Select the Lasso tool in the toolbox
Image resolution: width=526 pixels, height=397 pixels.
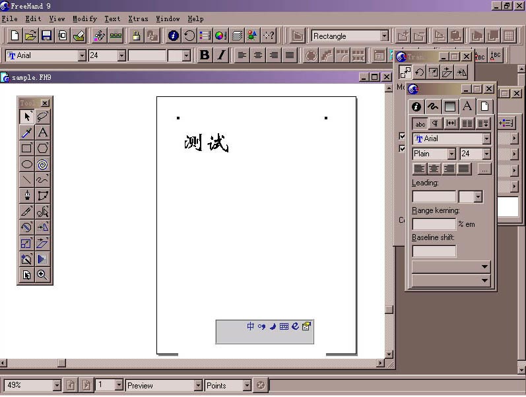coord(43,117)
